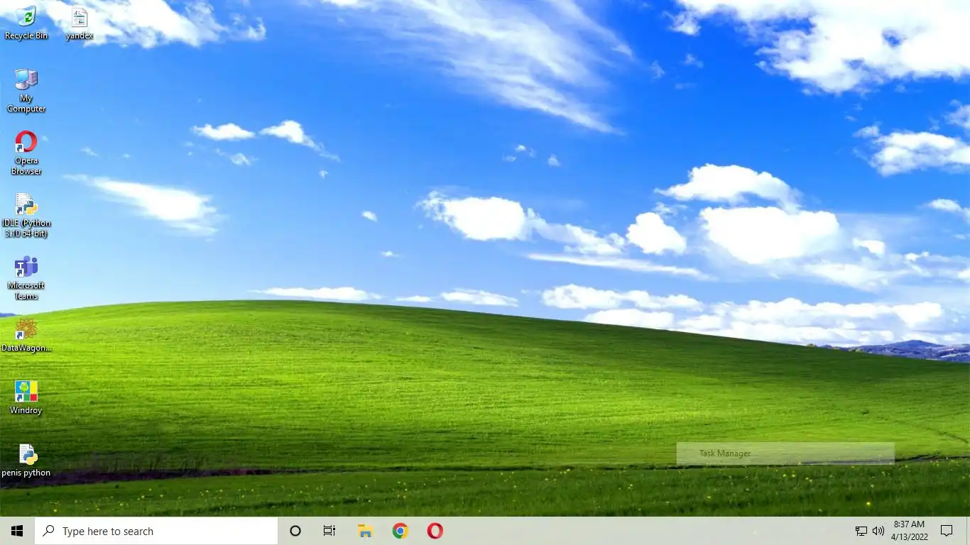Screen dimensions: 970x545
Task: Open Cortana from the taskbar
Action: click(295, 531)
